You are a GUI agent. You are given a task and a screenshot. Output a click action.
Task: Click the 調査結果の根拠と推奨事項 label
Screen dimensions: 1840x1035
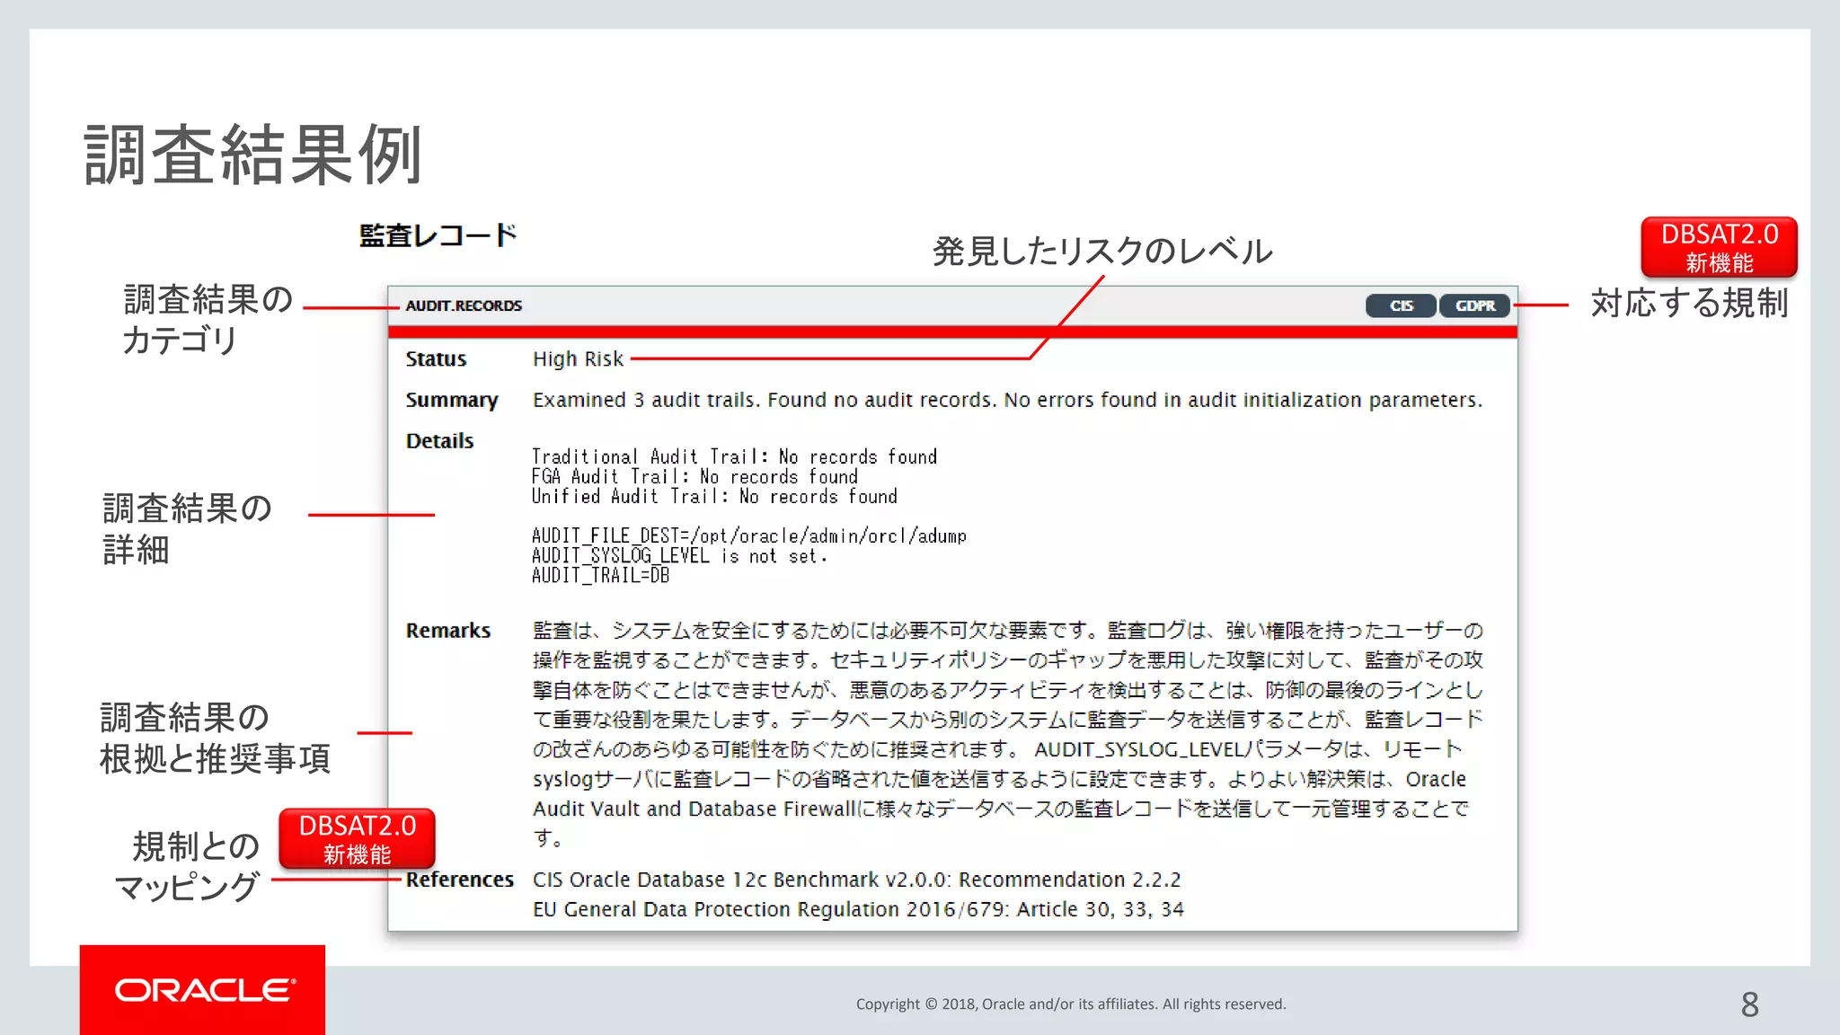[x=215, y=738]
